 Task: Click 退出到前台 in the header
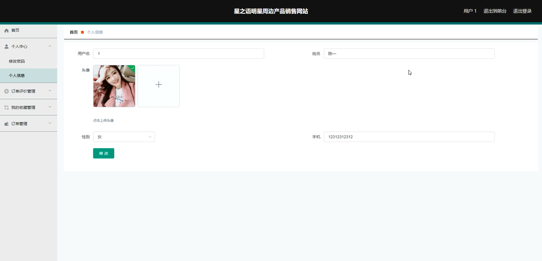point(495,11)
